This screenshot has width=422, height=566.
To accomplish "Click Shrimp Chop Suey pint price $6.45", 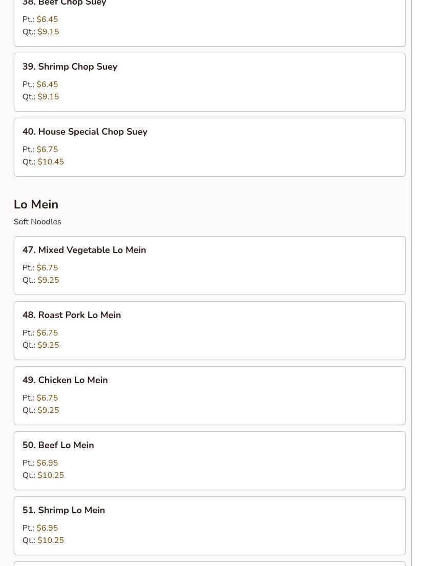I will point(47,85).
